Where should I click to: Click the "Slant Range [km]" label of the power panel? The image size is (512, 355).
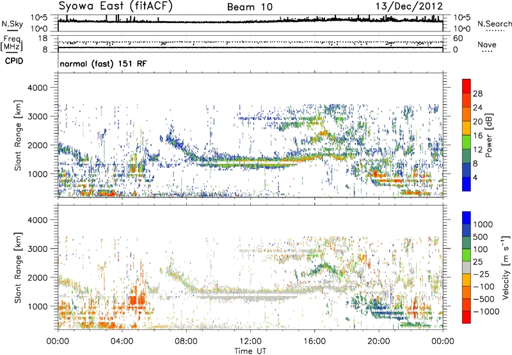click(x=18, y=135)
